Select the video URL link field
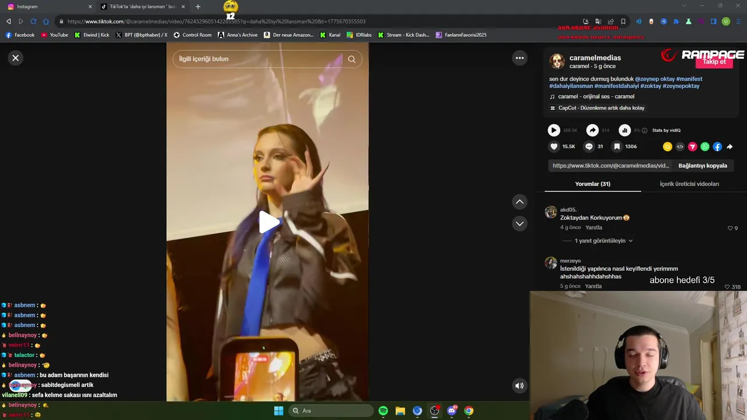 click(x=610, y=166)
